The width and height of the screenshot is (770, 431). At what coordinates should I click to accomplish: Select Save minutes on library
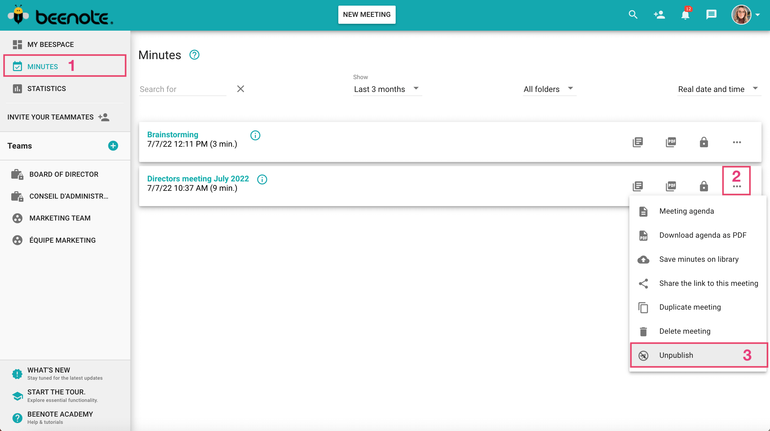click(x=698, y=259)
